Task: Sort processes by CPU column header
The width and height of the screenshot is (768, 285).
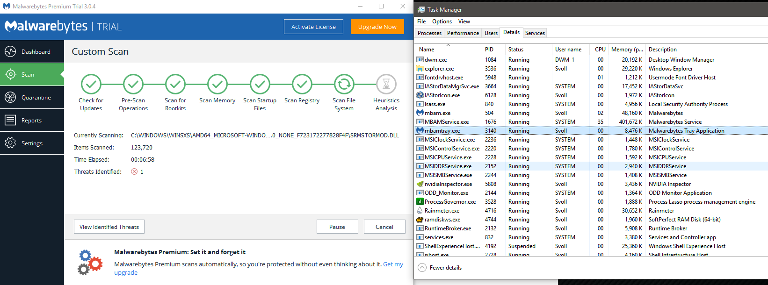Action: pyautogui.click(x=600, y=49)
